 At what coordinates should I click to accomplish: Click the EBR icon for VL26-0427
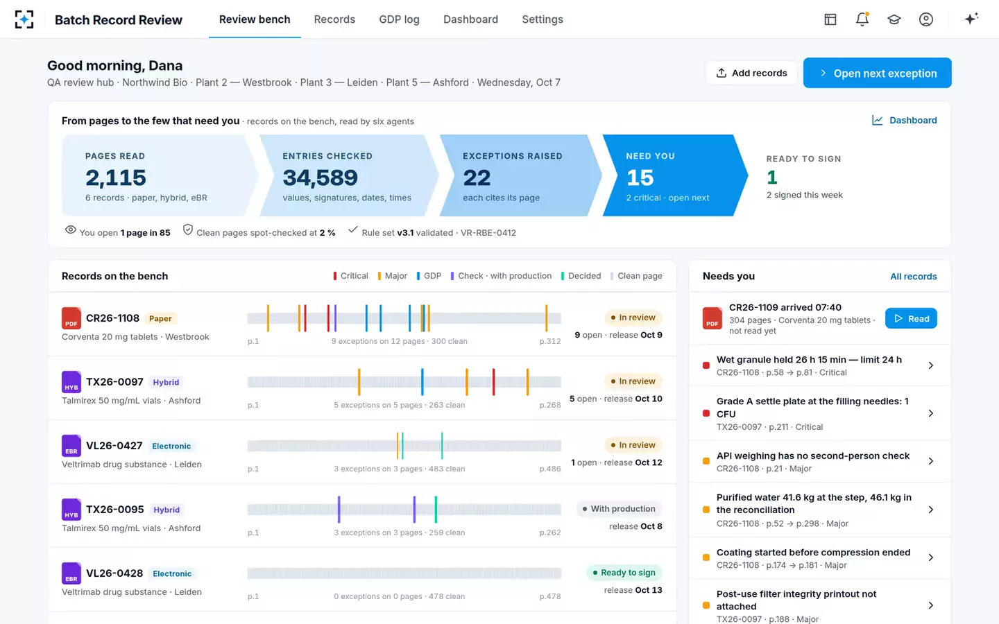point(71,446)
